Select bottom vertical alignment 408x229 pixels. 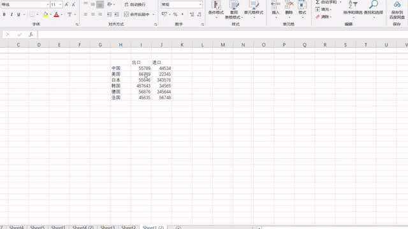pyautogui.click(x=100, y=4)
